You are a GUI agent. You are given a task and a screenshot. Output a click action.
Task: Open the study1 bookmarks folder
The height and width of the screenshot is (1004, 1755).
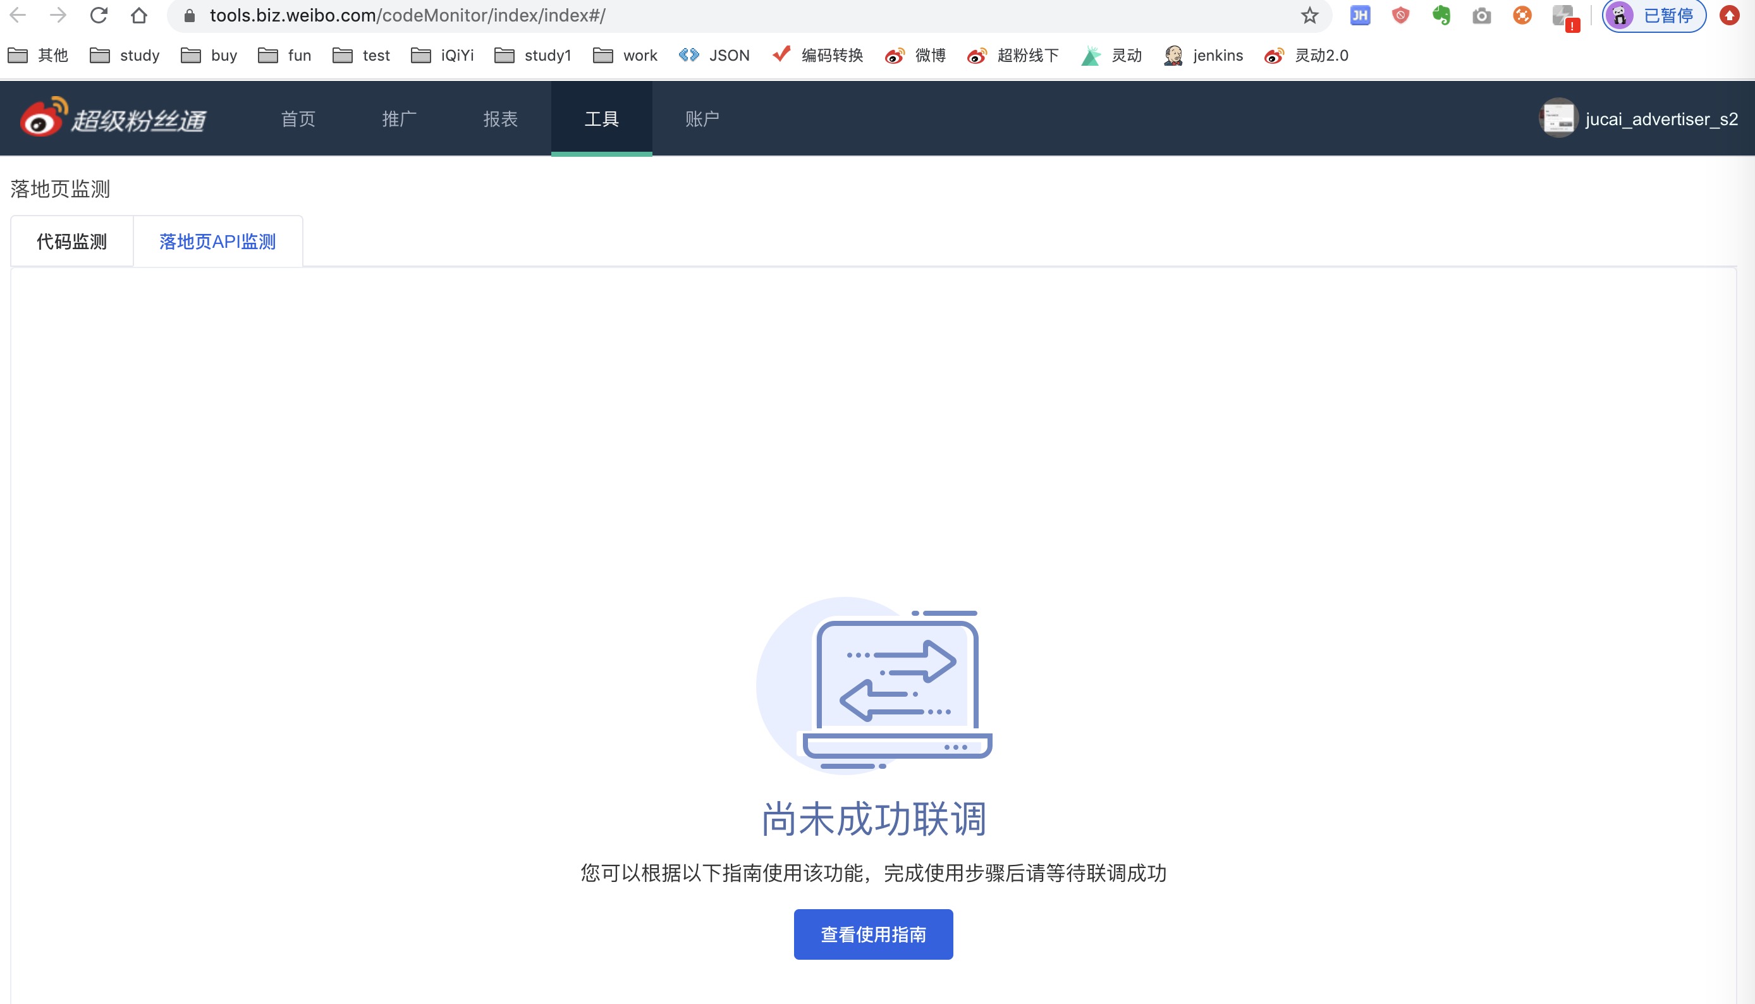533,55
